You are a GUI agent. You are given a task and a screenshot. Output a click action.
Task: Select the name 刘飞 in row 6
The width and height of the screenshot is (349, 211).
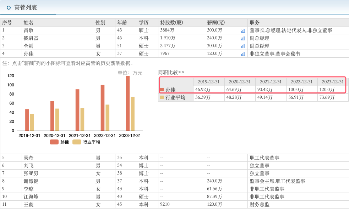[x=28, y=166]
